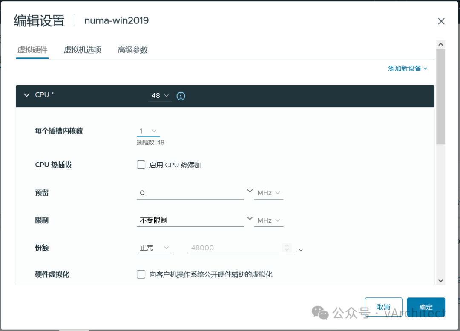Open the CPU count 48 dropdown
Image resolution: width=460 pixels, height=331 pixels.
[x=160, y=96]
